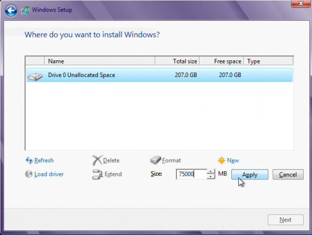The height and width of the screenshot is (235, 312).
Task: Open the Load driver link
Action: click(x=49, y=174)
